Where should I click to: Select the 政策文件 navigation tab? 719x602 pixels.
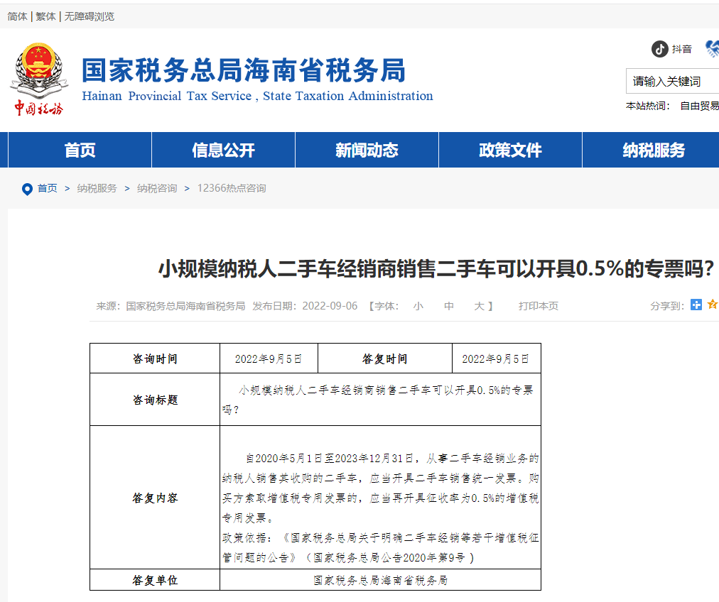coord(510,150)
